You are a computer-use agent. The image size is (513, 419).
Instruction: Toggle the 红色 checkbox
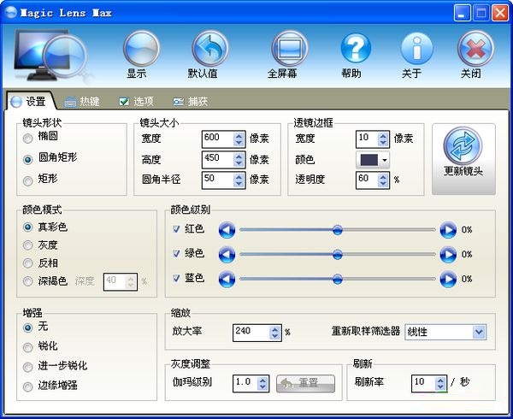176,229
